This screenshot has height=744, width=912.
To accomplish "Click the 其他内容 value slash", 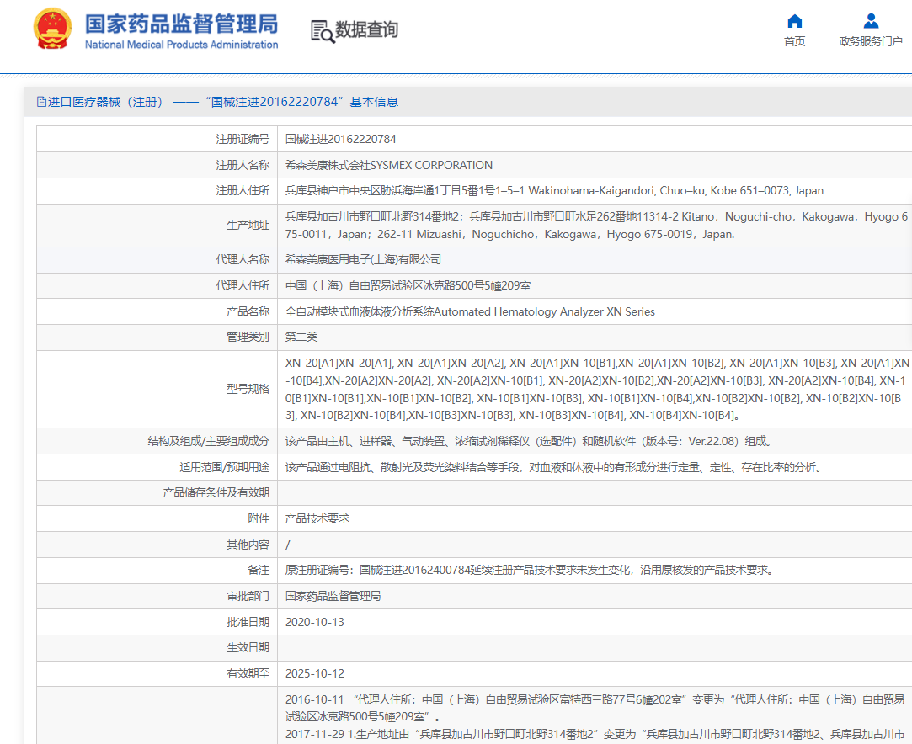I will [x=287, y=545].
